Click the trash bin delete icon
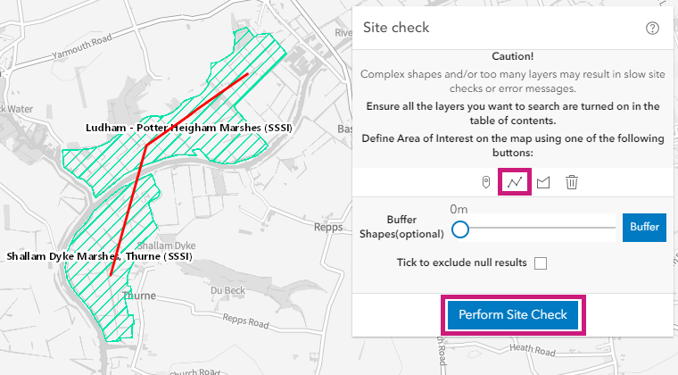Viewport: 678px width, 375px height. [572, 182]
